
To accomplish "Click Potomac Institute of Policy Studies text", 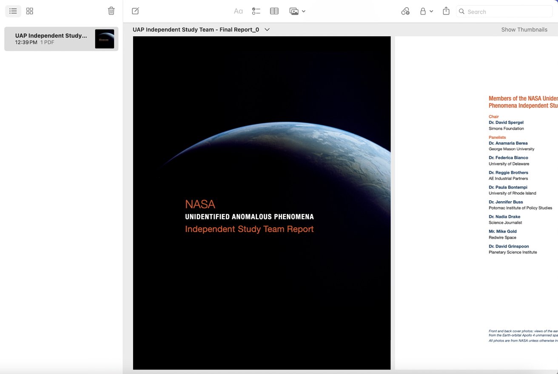I will click(x=521, y=208).
